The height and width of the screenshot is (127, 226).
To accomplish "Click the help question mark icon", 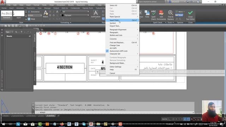I will pyautogui.click(x=198, y=2).
